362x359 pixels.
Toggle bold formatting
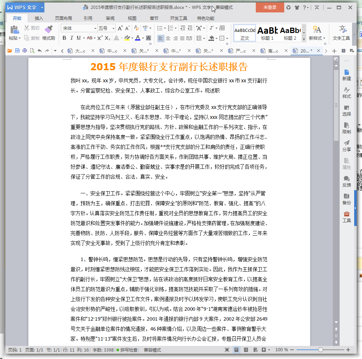(x=64, y=38)
